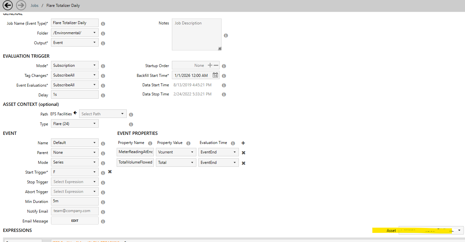Open the Vcurrent property value dropdown
Image resolution: width=465 pixels, height=242 pixels.
coord(175,152)
